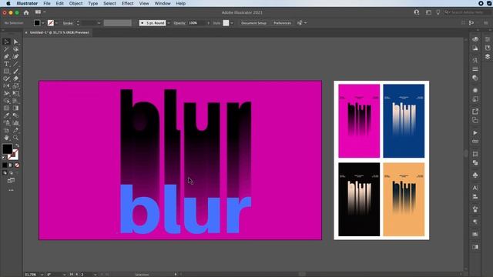Viewport: 493px width, 277px height.
Task: Select the Mesh tool
Action: 6,108
